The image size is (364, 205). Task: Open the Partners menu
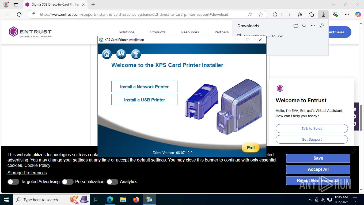pos(222,32)
